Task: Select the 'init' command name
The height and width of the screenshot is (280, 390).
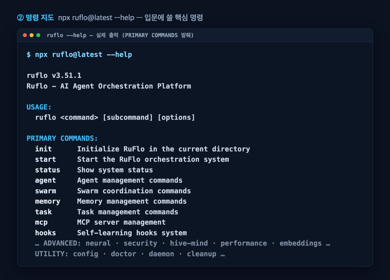Action: tap(43, 149)
